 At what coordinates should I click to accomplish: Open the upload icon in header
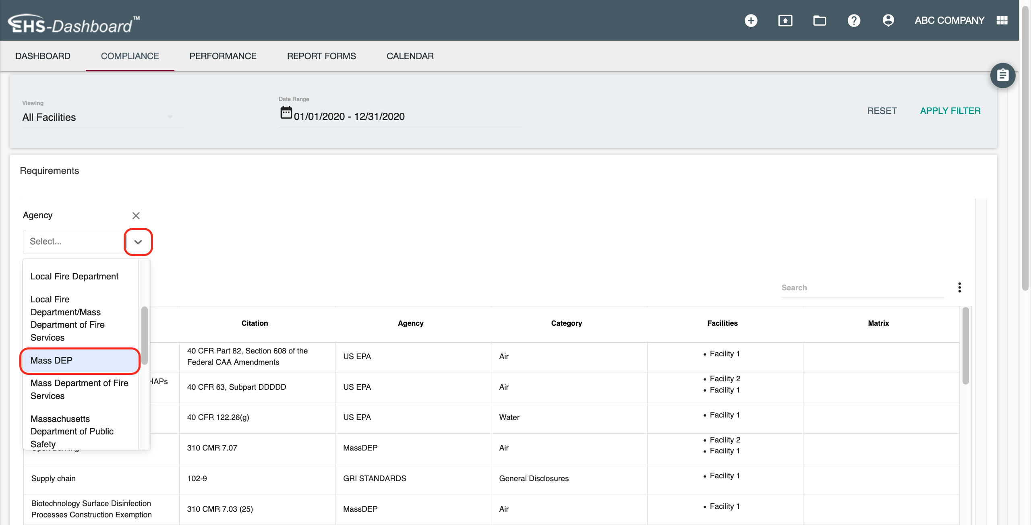[x=785, y=21]
